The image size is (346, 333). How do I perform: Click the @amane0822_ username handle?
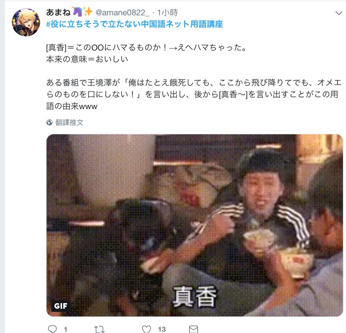point(122,13)
